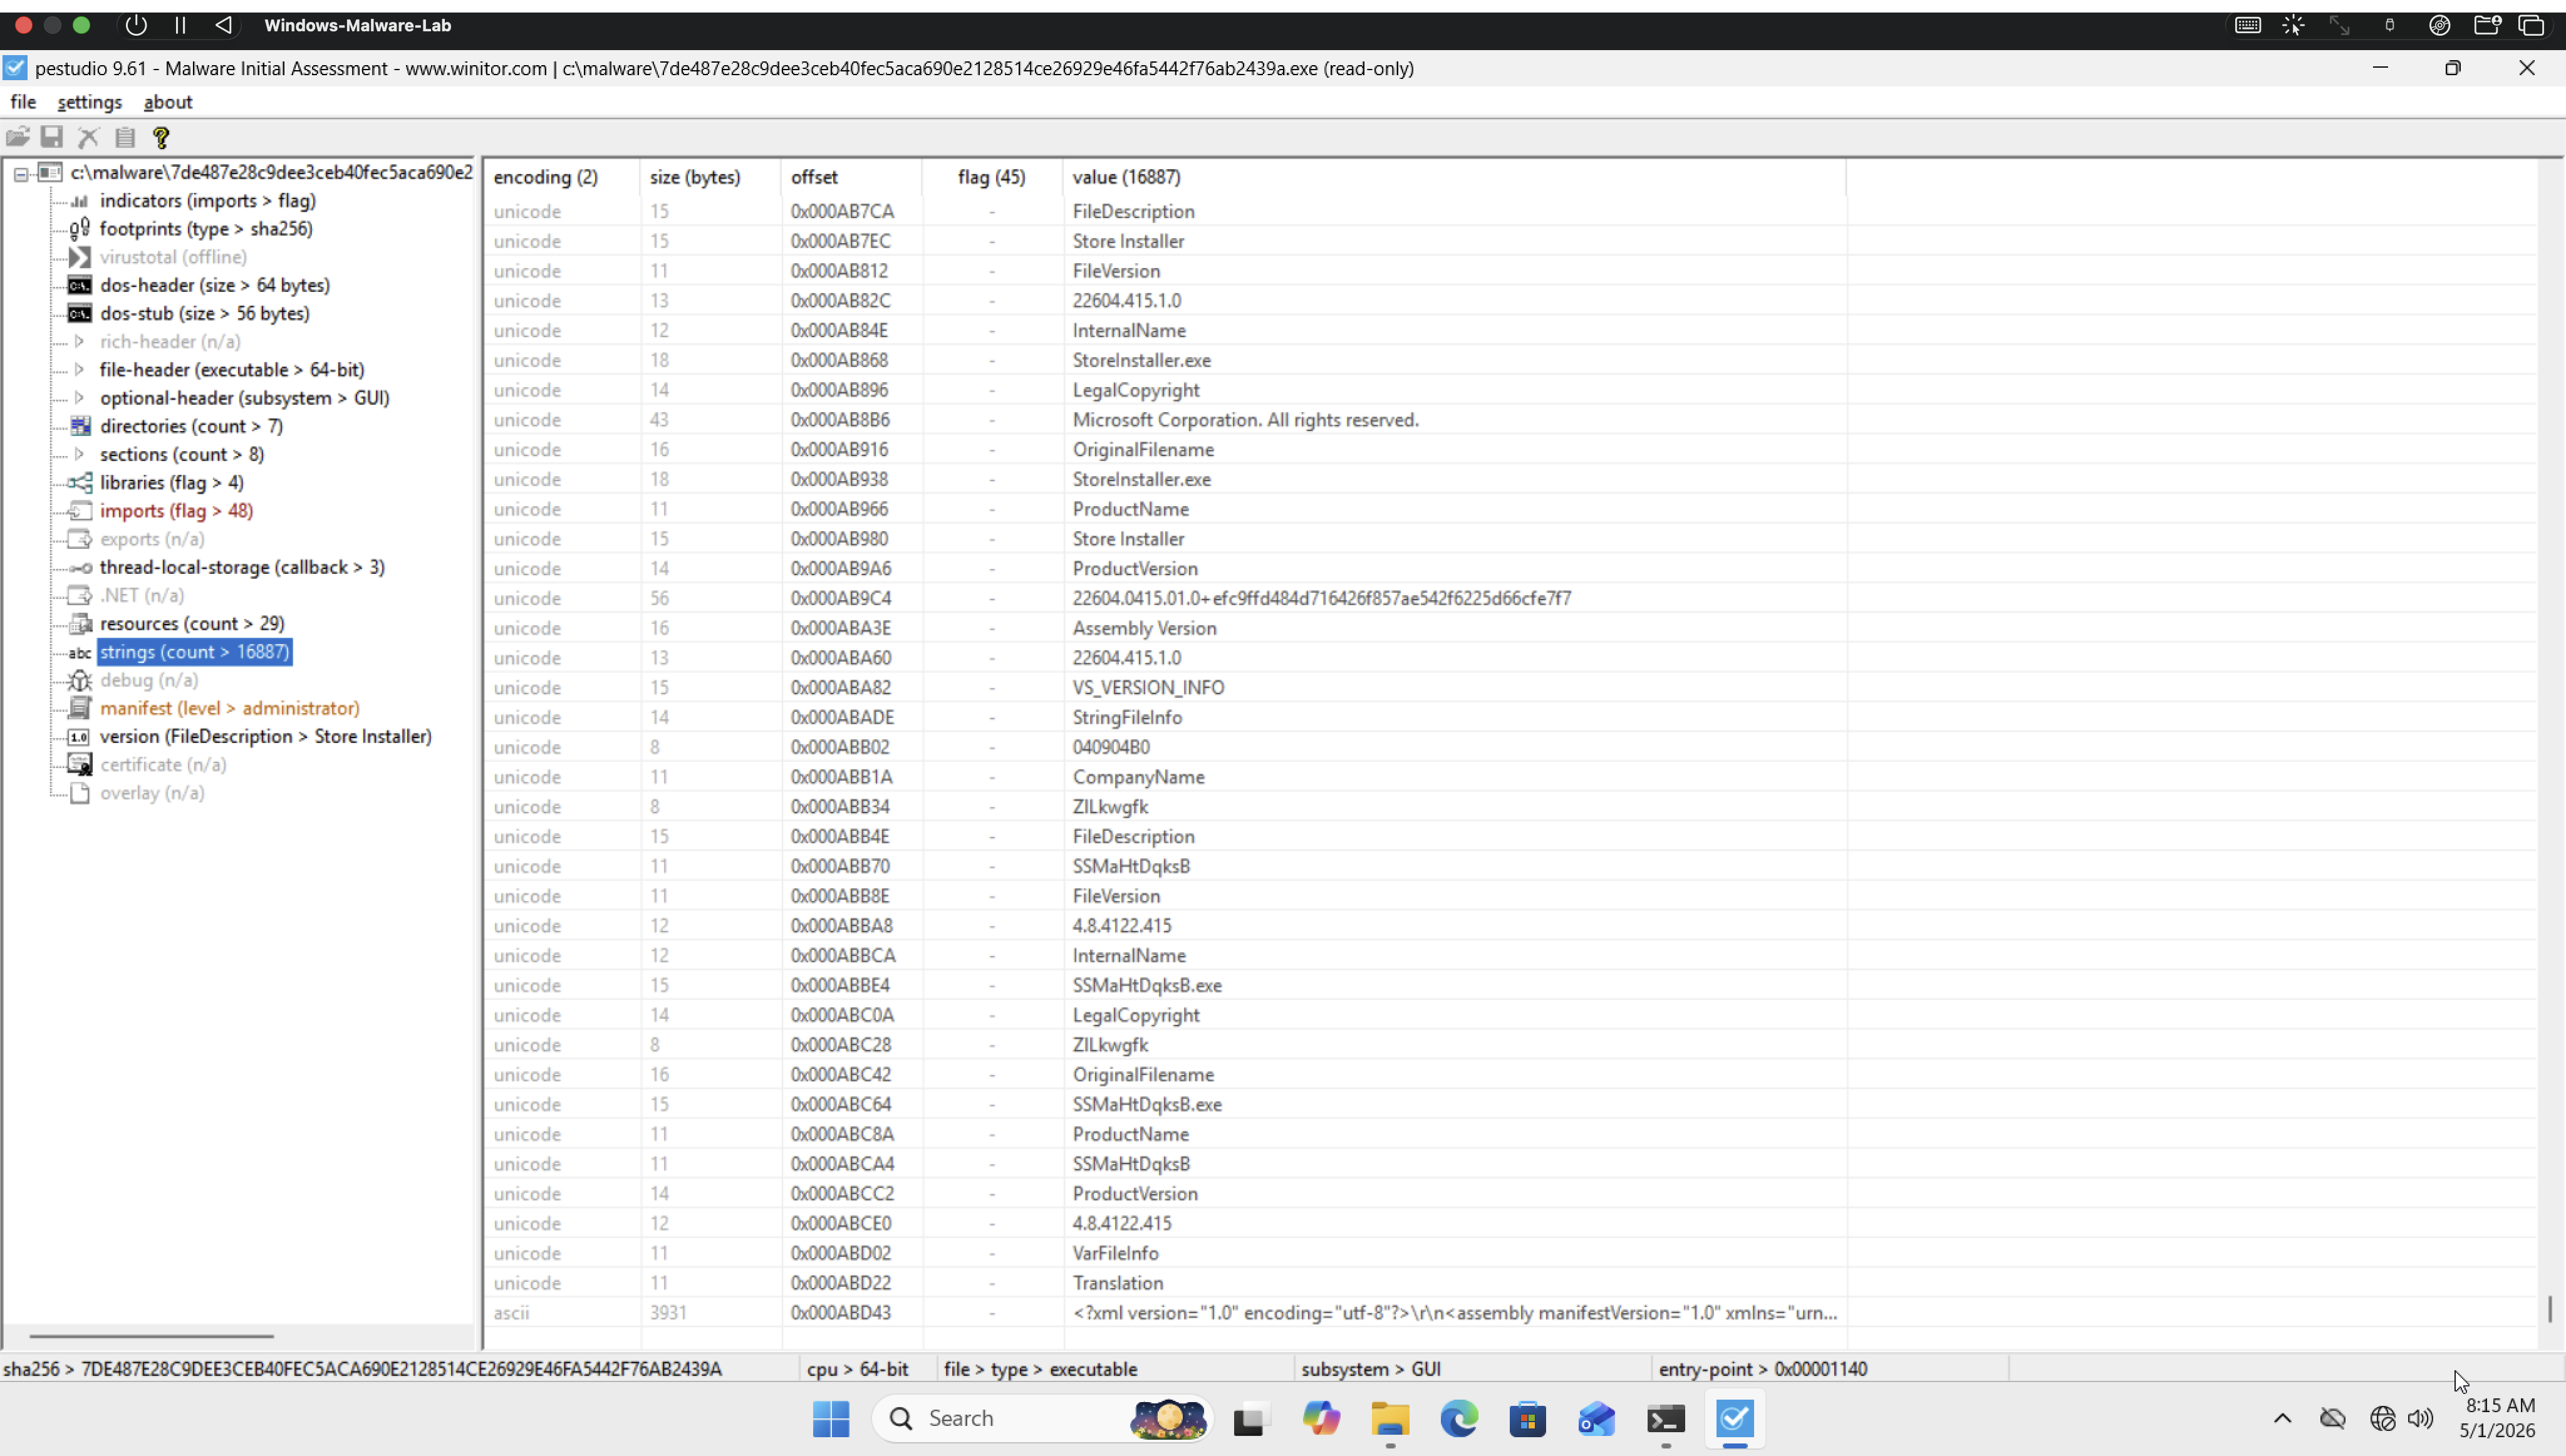Sort by the offset column header
2566x1456 pixels.
pos(851,177)
